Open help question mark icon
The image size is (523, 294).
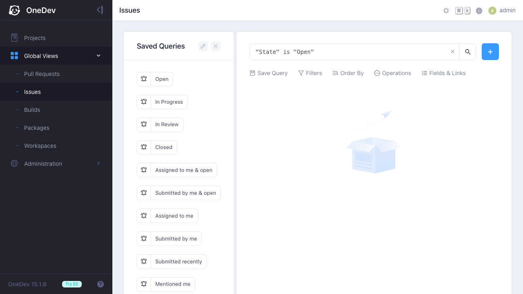click(101, 284)
